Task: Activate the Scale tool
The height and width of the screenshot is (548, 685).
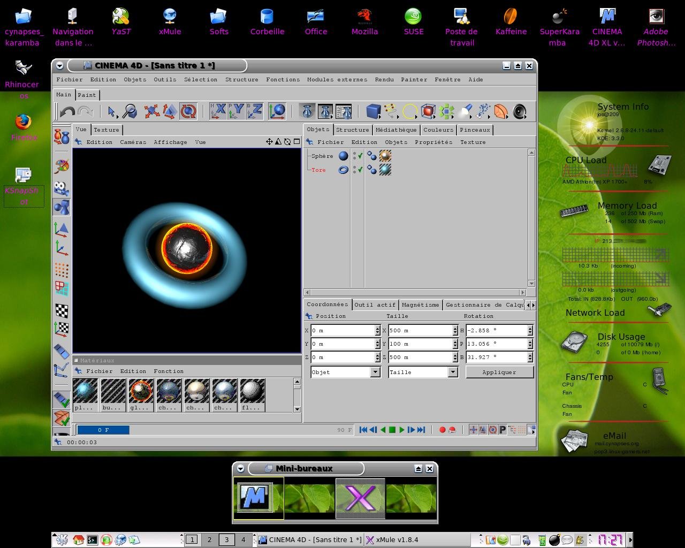Action: (170, 111)
